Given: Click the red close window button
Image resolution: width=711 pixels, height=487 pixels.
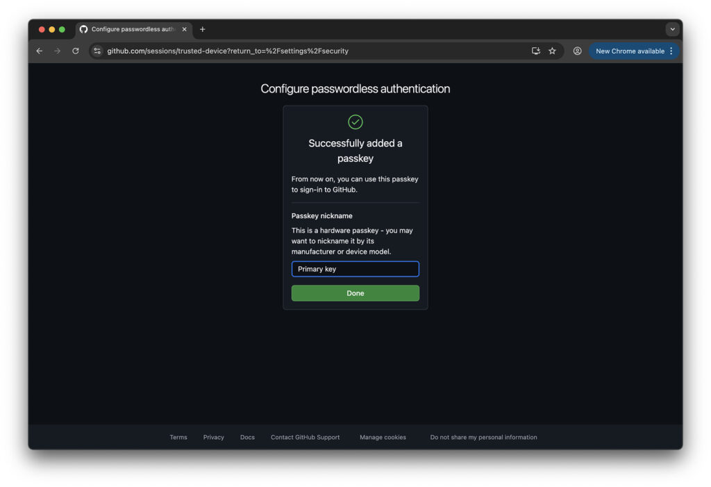Looking at the screenshot, I should [x=42, y=29].
